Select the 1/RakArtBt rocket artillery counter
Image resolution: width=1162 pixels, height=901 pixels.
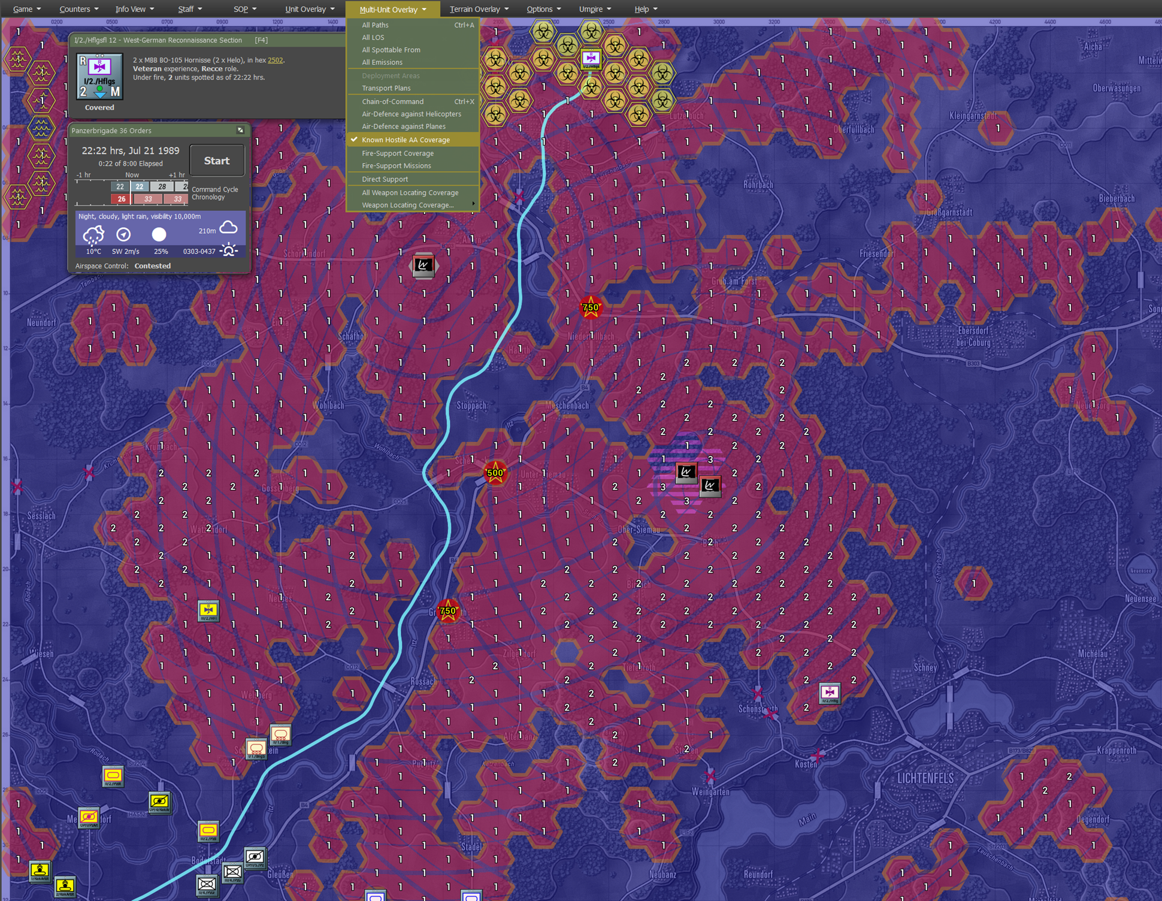pyautogui.click(x=40, y=870)
